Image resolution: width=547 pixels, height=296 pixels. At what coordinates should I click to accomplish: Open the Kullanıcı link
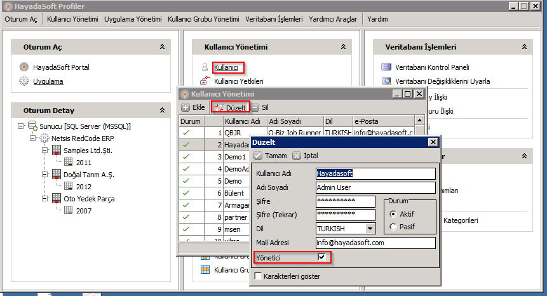[226, 67]
